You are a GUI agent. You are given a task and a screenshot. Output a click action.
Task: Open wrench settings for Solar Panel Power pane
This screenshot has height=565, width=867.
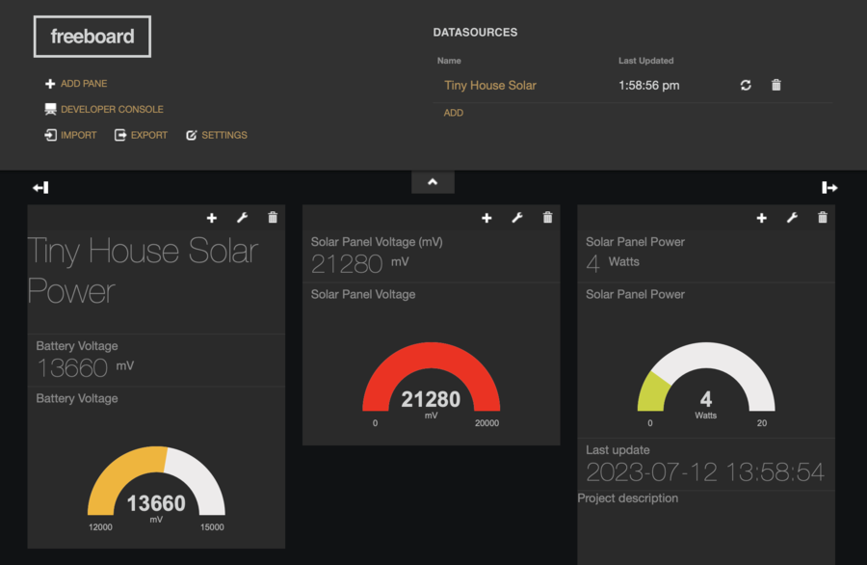click(792, 218)
